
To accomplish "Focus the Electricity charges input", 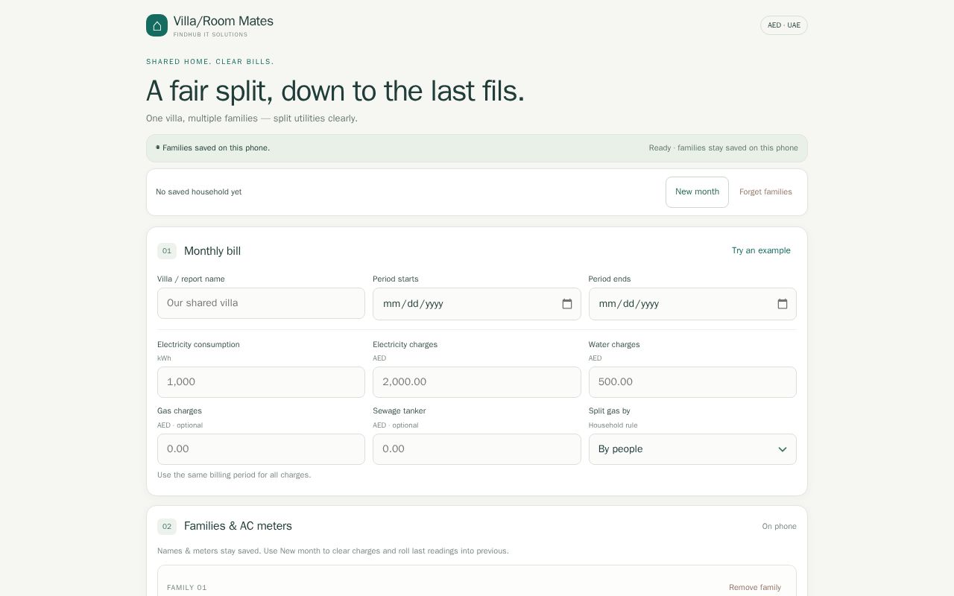I will (x=477, y=382).
